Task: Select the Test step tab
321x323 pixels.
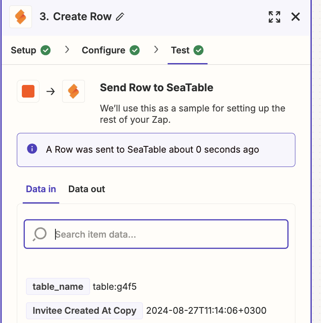Action: pyautogui.click(x=187, y=50)
